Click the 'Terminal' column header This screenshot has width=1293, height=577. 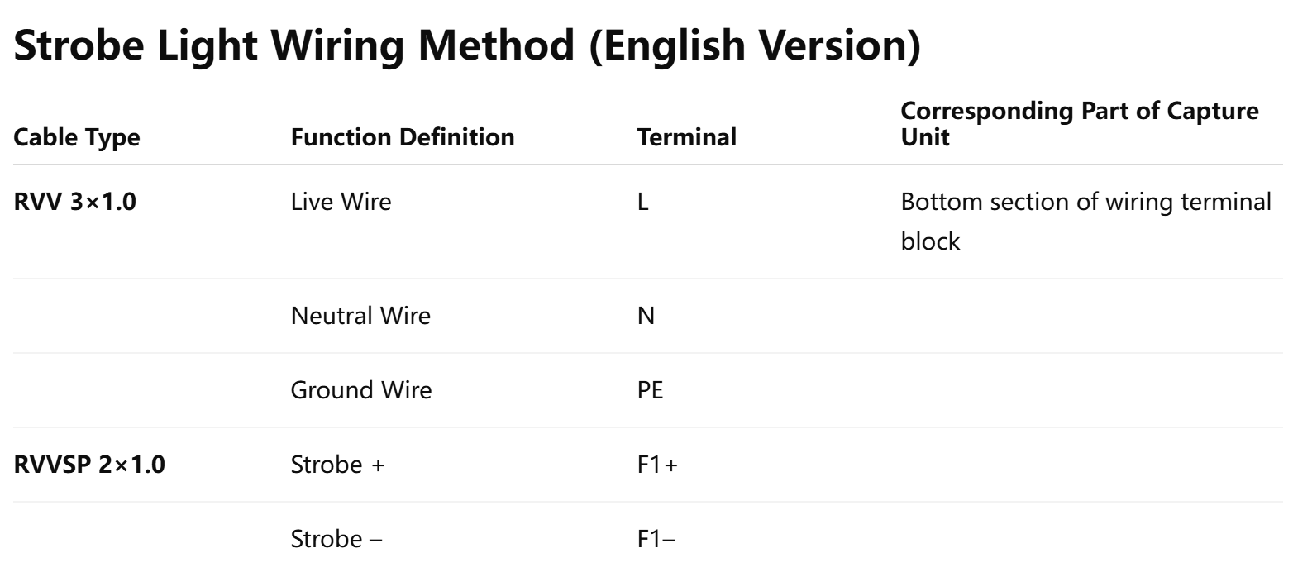[x=686, y=137]
